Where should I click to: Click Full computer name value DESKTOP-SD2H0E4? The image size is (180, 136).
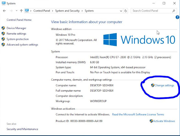coord(102,90)
